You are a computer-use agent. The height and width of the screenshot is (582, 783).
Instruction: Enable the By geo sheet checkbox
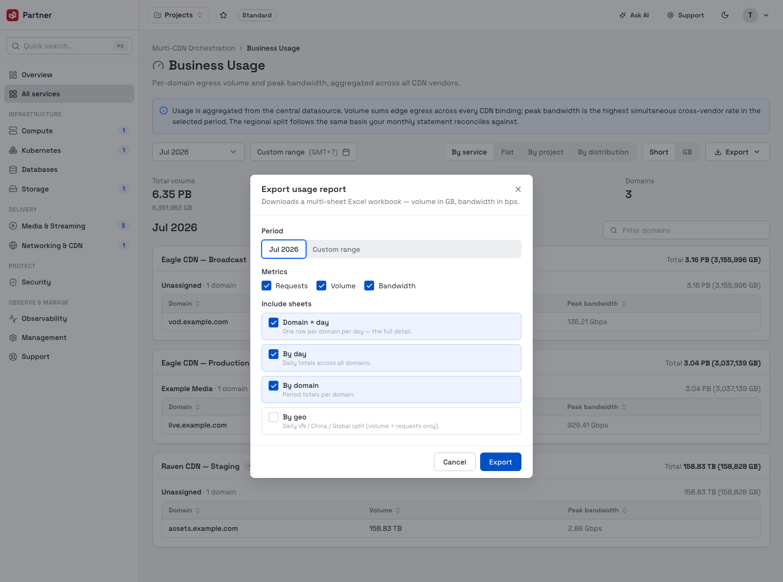click(x=274, y=417)
